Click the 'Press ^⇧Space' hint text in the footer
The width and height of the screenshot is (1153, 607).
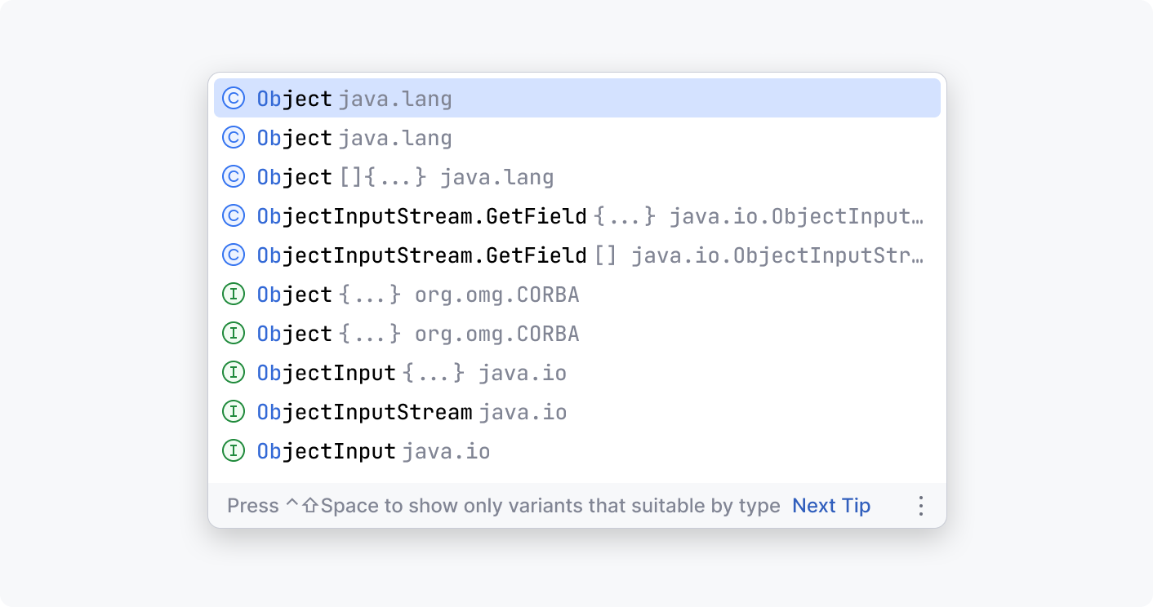point(503,506)
